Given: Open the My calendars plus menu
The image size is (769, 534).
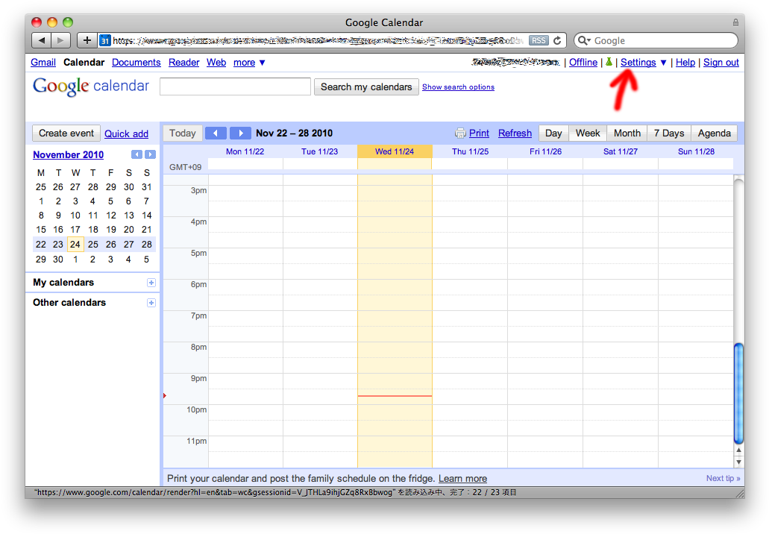Looking at the screenshot, I should click(x=151, y=283).
